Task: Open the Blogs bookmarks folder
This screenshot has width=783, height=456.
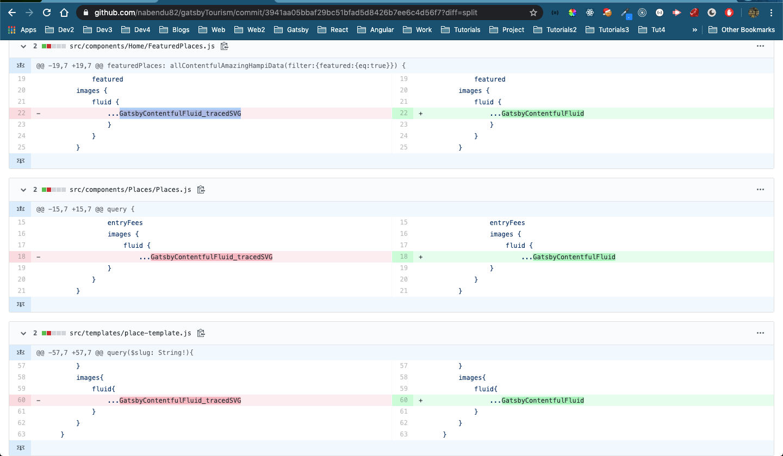Action: click(x=174, y=29)
